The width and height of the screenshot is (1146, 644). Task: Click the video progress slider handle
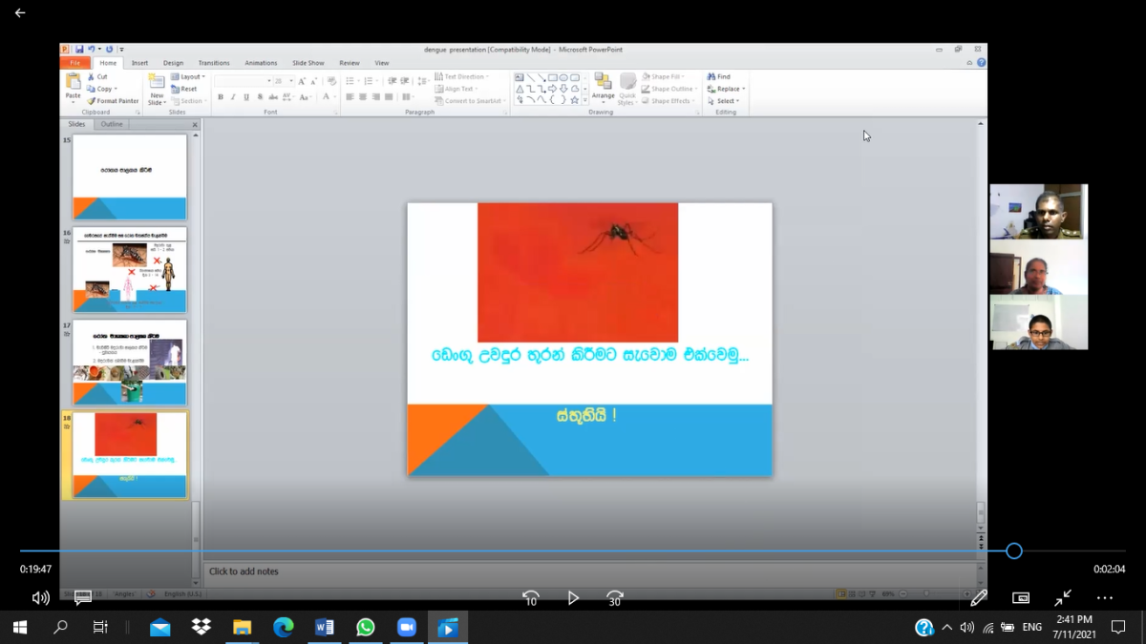tap(1014, 551)
